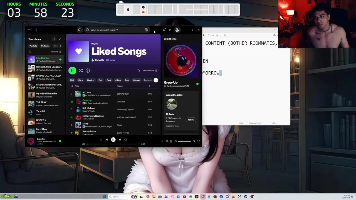Toggle liked checkmark in Now Playing bar

[60, 141]
